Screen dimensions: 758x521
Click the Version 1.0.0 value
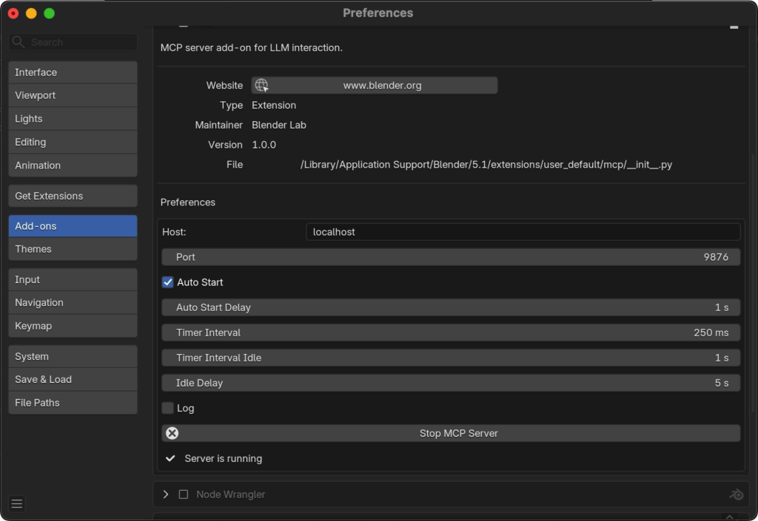[264, 145]
